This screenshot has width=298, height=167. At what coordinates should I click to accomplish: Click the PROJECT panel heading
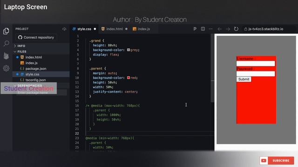point(22,29)
